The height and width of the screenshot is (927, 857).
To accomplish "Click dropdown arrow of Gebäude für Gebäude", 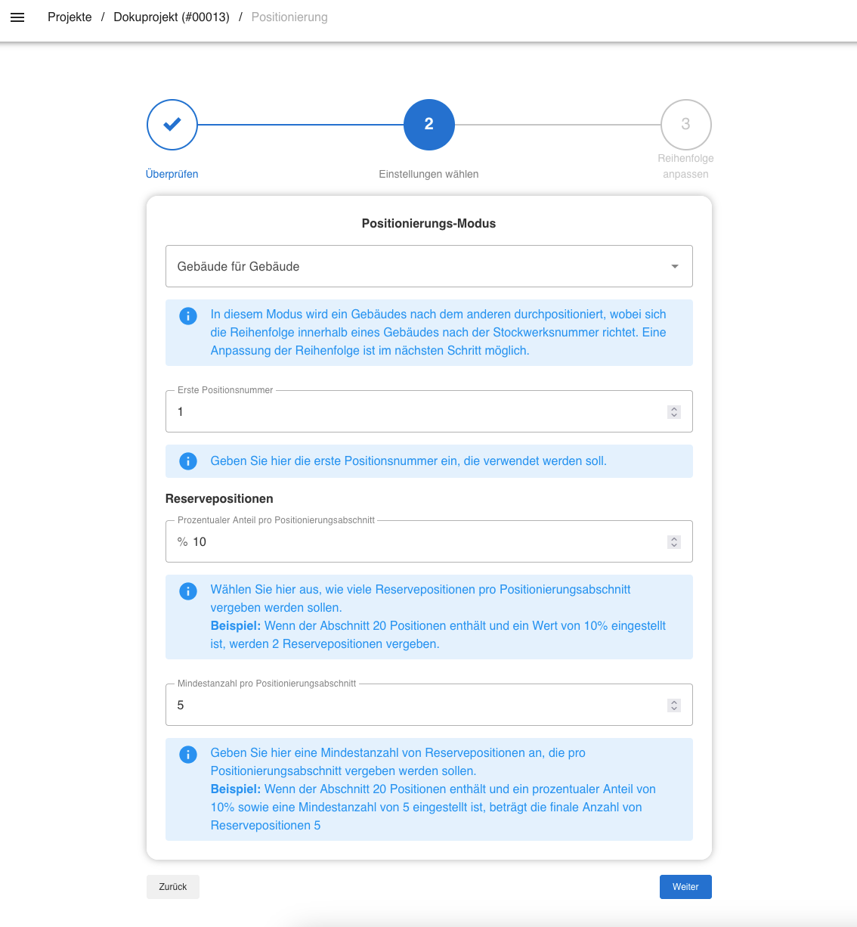I will (x=675, y=266).
